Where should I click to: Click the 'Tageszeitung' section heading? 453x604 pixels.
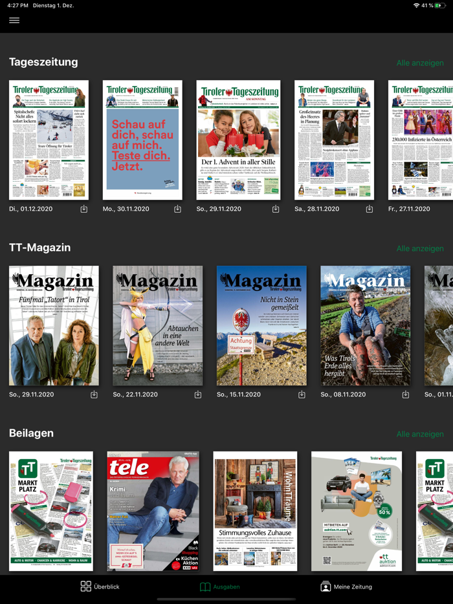[43, 62]
